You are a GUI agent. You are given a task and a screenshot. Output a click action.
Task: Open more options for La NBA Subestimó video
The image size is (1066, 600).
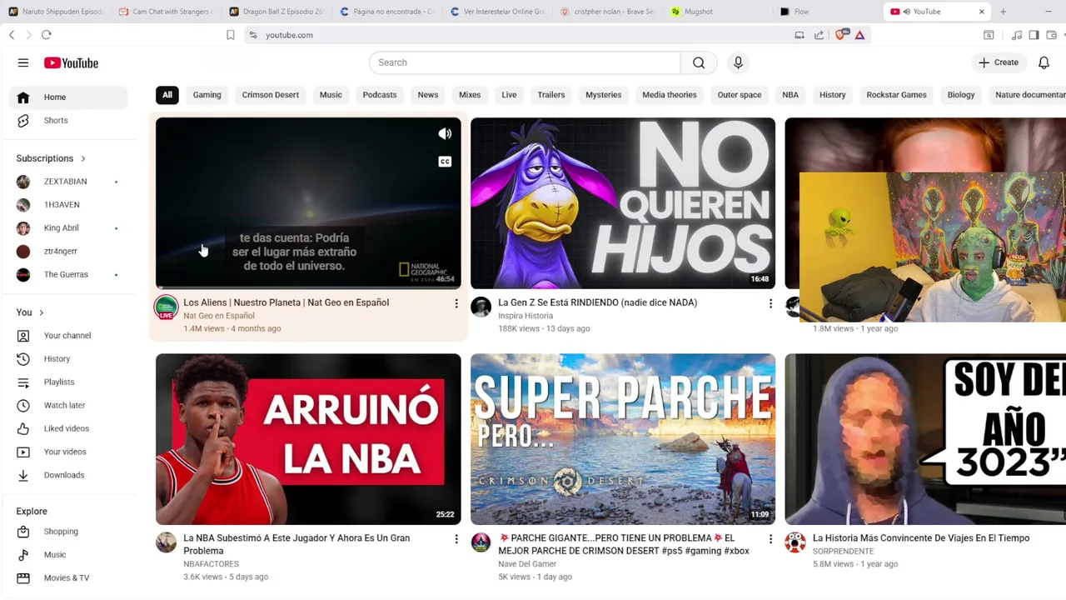(456, 540)
